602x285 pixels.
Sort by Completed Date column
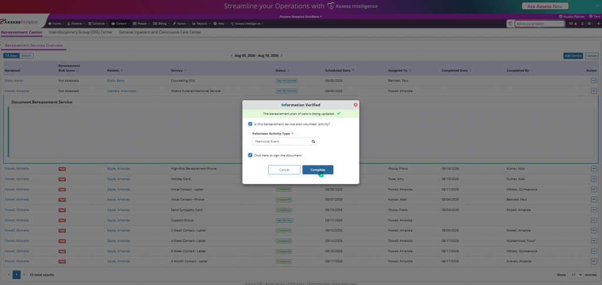[456, 70]
